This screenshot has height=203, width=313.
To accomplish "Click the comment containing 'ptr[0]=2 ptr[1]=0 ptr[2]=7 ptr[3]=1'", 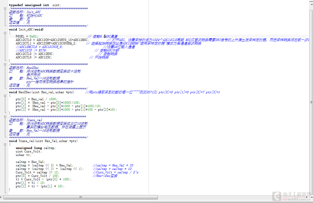I will point(152,92).
